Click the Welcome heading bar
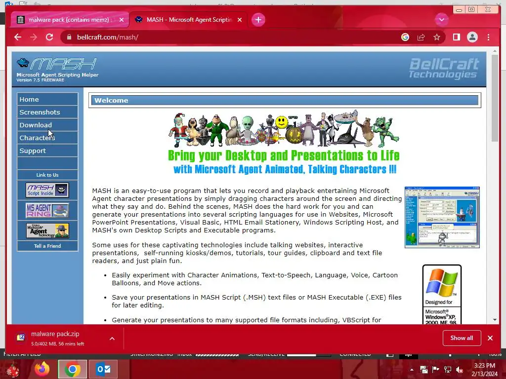The image size is (506, 379). click(285, 100)
